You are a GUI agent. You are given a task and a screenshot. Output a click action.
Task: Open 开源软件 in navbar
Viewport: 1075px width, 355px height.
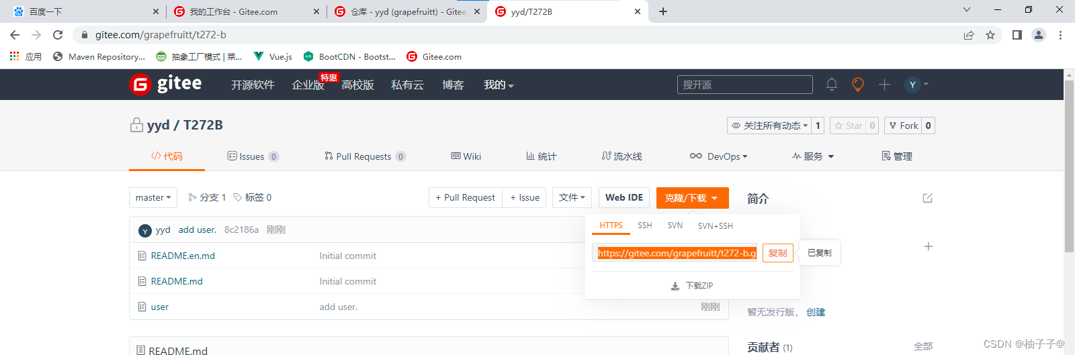[x=253, y=85]
